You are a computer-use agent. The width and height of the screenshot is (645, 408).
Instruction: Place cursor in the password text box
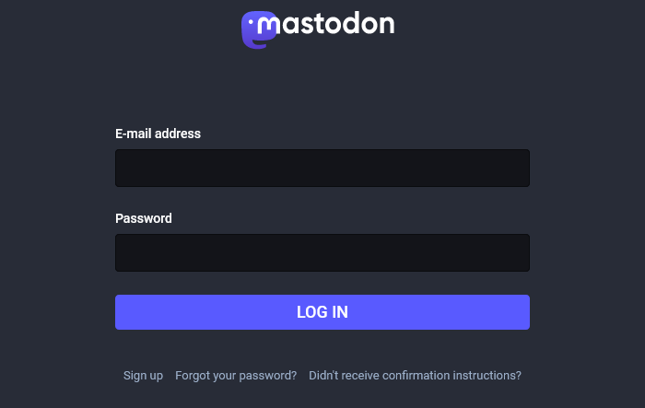click(322, 252)
